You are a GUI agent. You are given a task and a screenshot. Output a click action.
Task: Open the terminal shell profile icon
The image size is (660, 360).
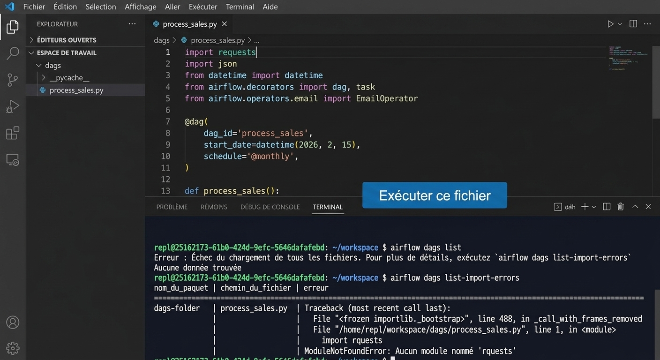pos(558,207)
